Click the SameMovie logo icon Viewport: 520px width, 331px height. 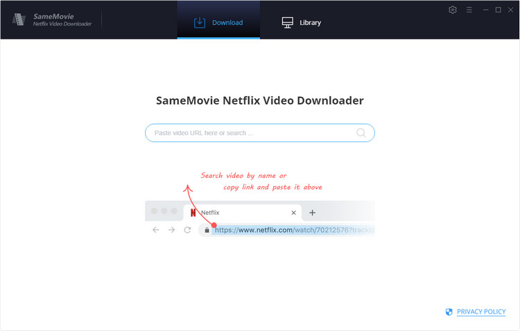point(19,19)
